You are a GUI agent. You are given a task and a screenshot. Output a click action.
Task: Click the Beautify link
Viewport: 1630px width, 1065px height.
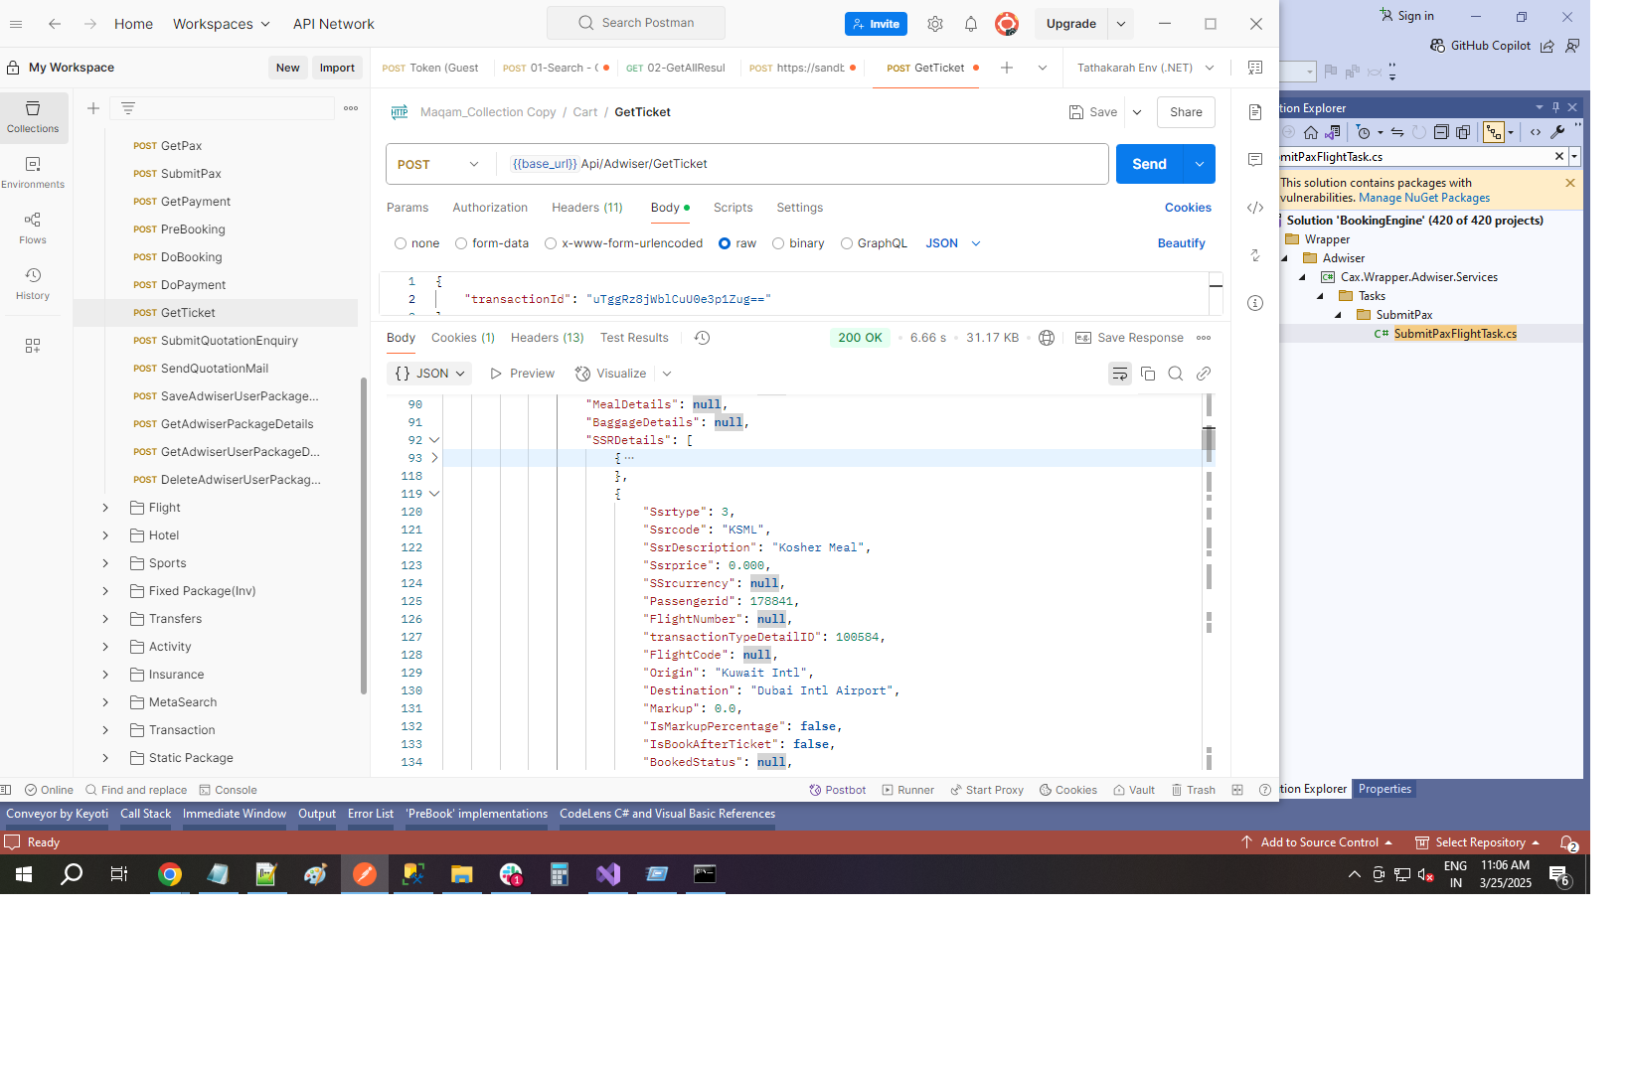[1181, 243]
